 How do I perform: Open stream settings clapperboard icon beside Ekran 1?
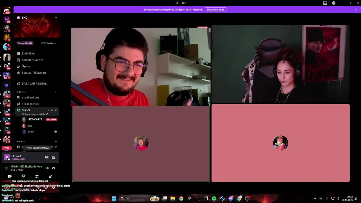tap(54, 157)
